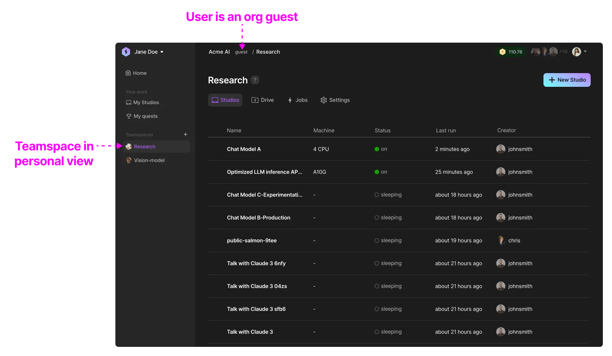Switch to the Jobs tab

click(x=297, y=100)
